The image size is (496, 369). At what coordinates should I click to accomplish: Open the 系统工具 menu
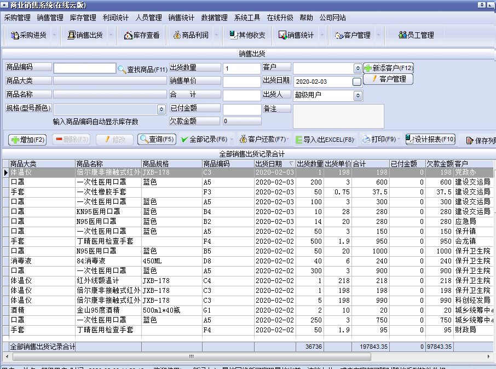pyautogui.click(x=247, y=18)
